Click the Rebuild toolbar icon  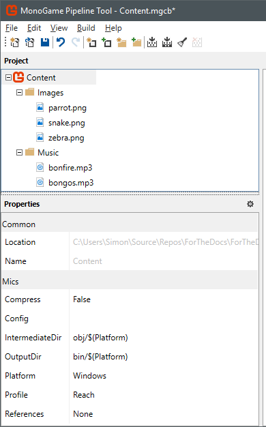tap(167, 42)
